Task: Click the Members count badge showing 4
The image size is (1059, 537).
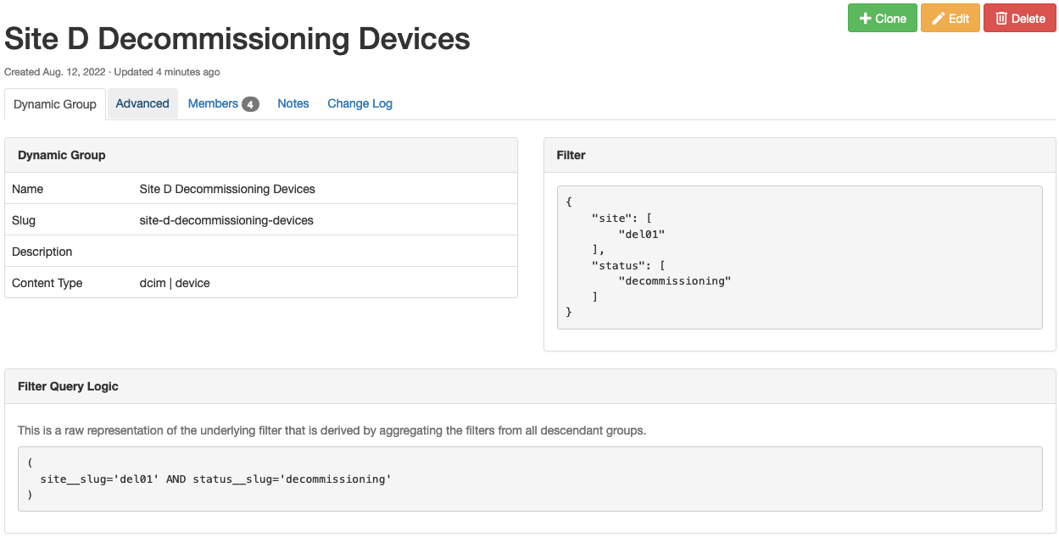Action: coord(250,104)
